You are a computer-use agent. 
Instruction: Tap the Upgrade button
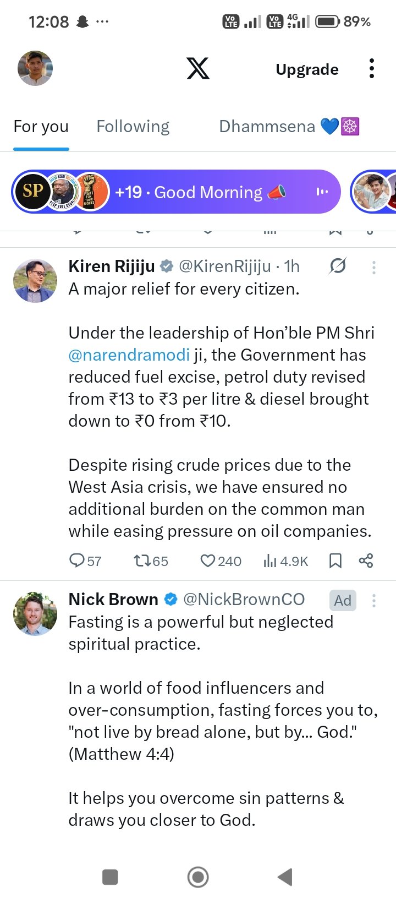click(307, 69)
